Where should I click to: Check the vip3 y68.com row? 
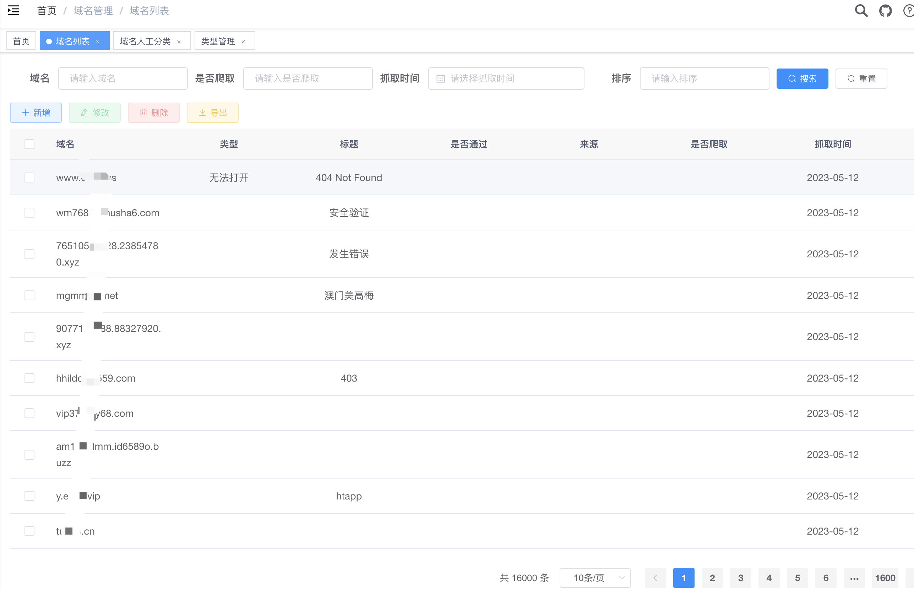29,413
